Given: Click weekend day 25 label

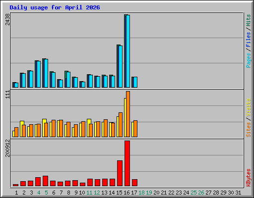Looking at the screenshot, I should pyautogui.click(x=193, y=193).
